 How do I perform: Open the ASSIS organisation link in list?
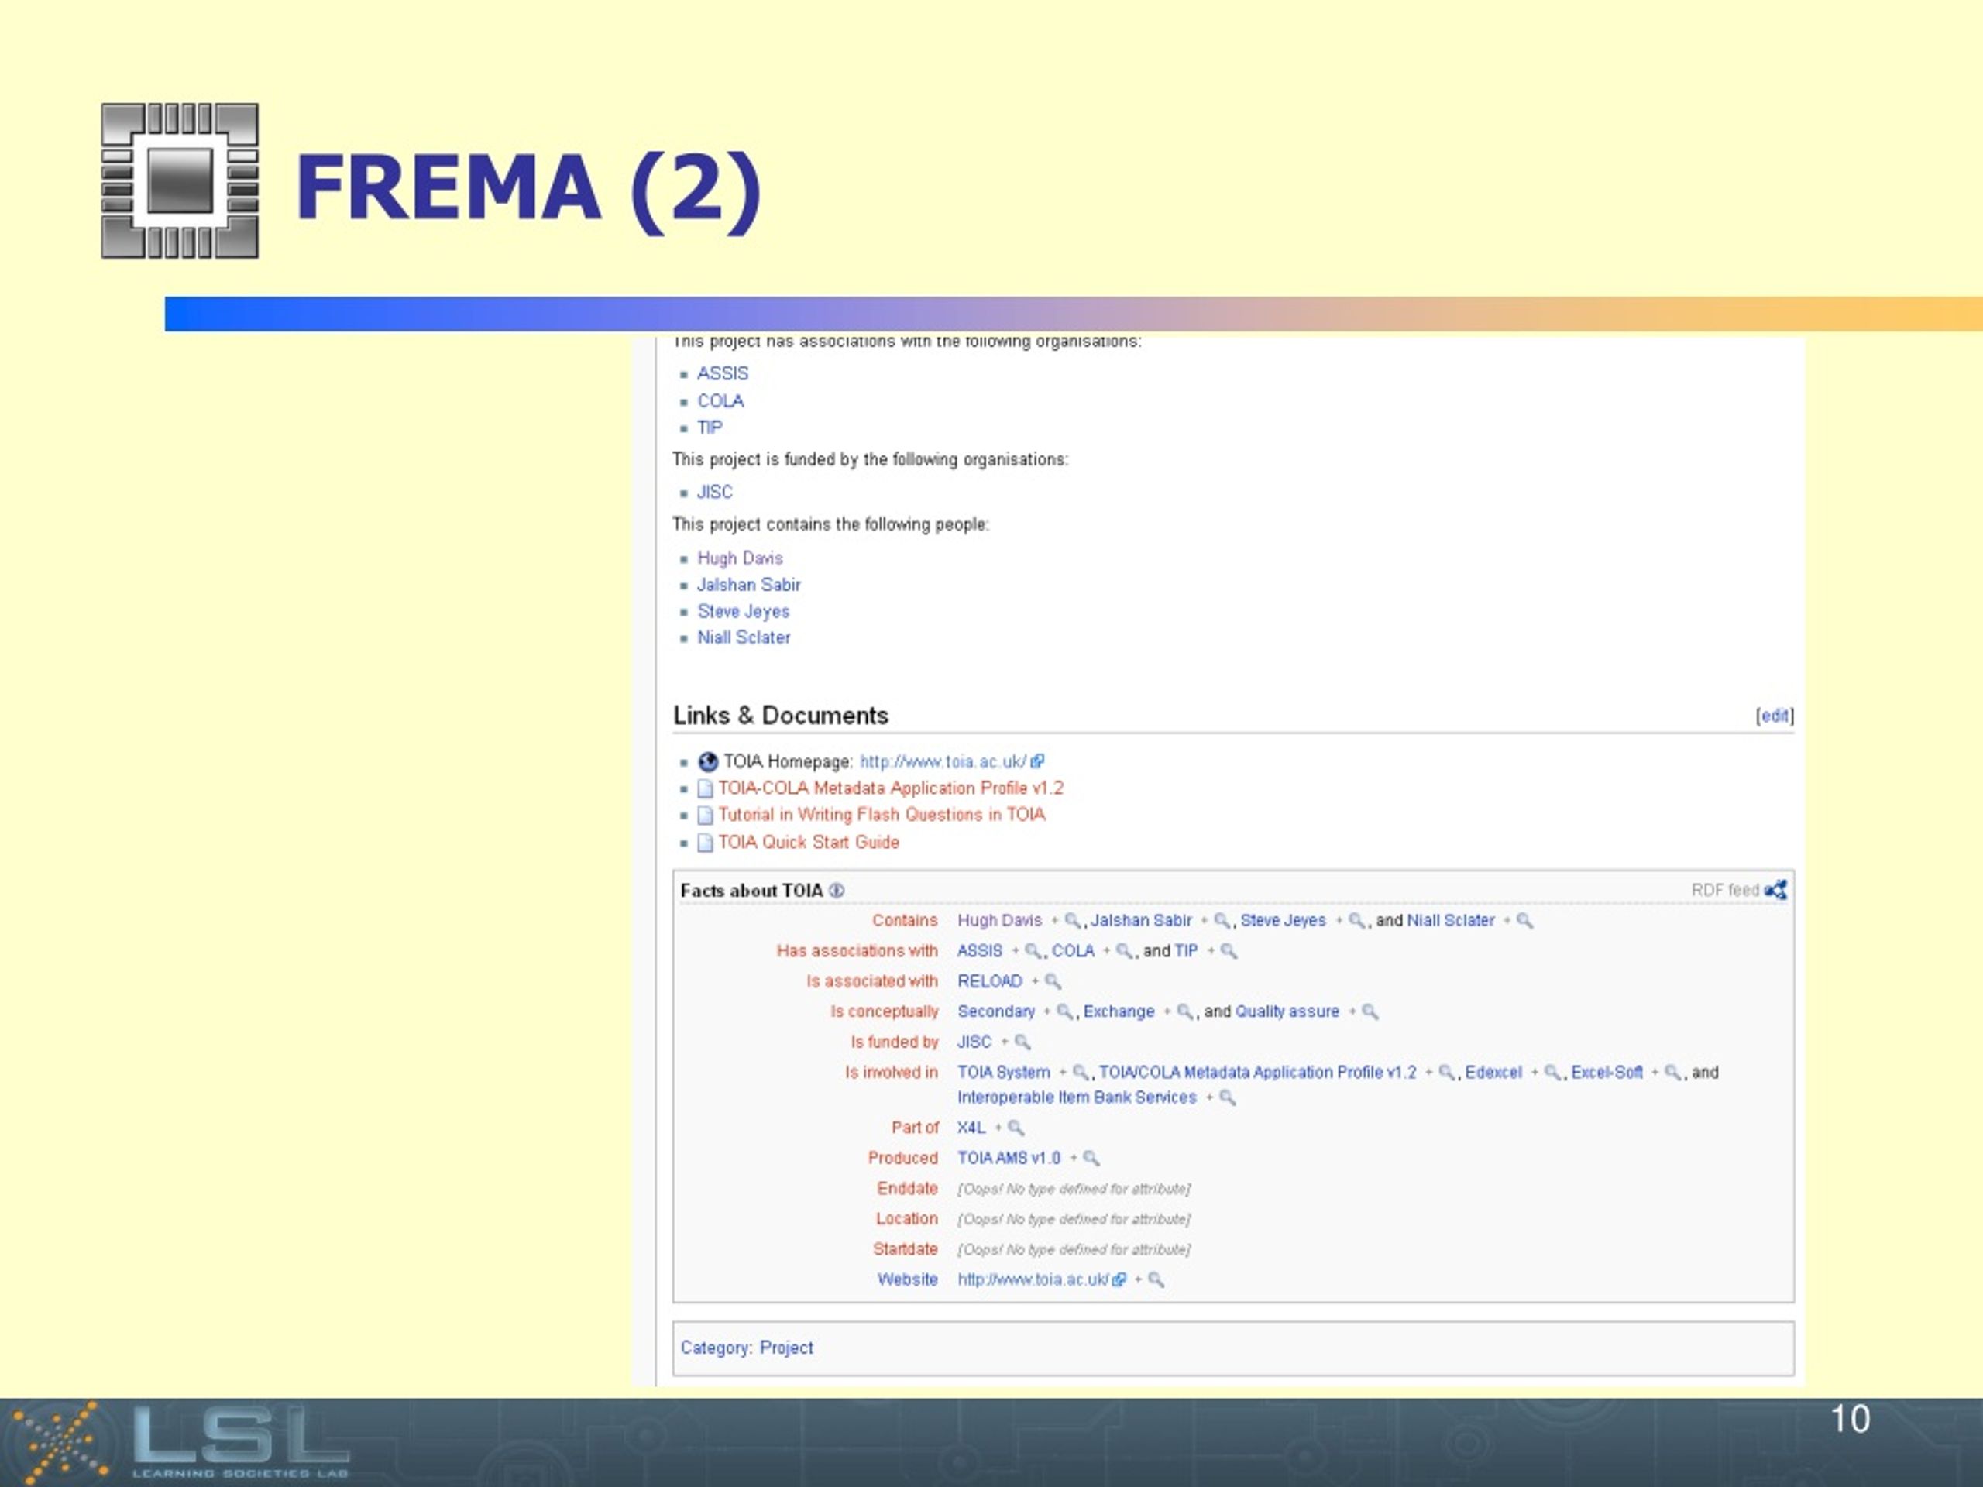tap(723, 374)
